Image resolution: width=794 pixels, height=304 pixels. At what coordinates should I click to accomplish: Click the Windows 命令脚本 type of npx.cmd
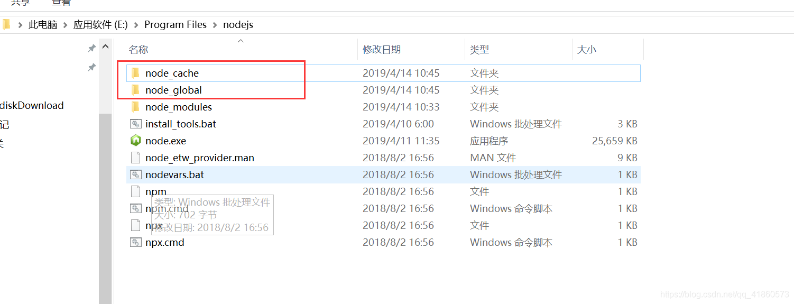511,243
